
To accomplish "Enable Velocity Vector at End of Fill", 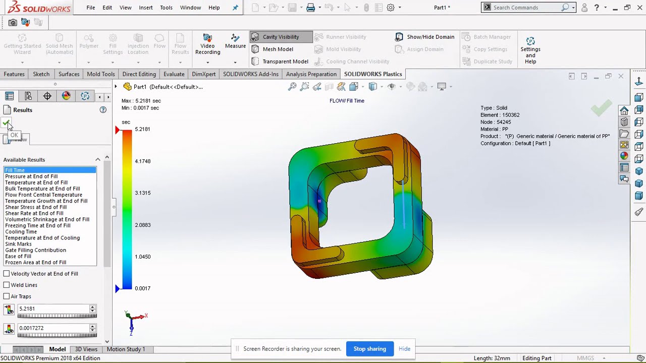I will click(7, 274).
